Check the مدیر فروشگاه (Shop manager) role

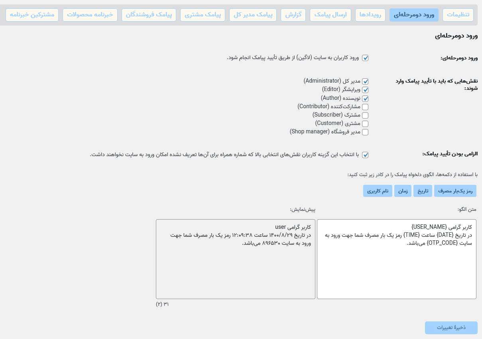click(365, 132)
